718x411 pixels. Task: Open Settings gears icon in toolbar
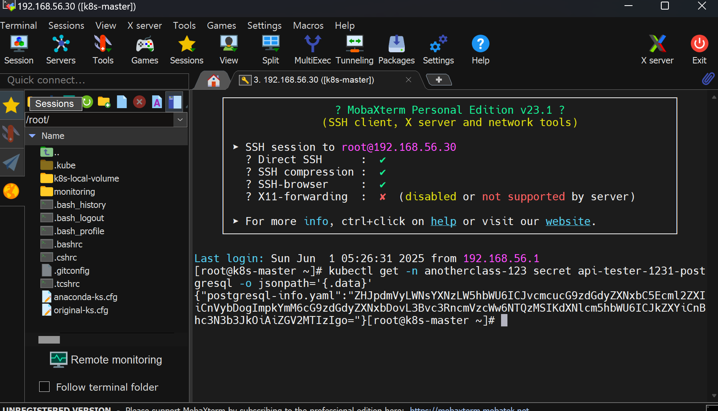(x=438, y=50)
